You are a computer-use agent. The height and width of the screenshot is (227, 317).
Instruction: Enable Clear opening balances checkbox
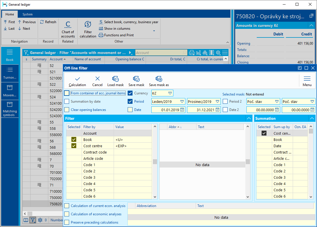(x=67, y=110)
